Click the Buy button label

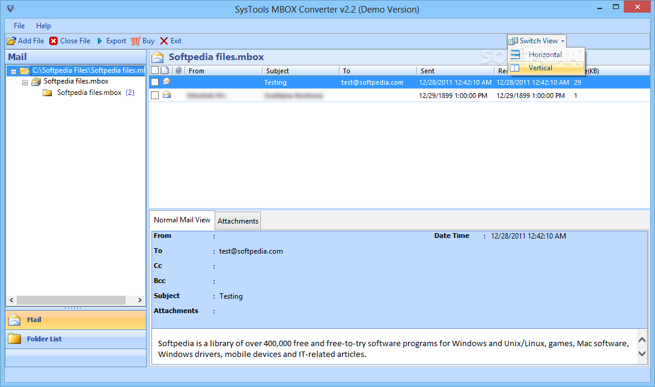[x=148, y=41]
